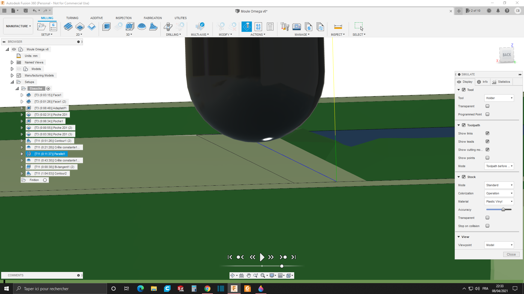The image size is (524, 294).
Task: Jump to end of simulation
Action: [293, 257]
